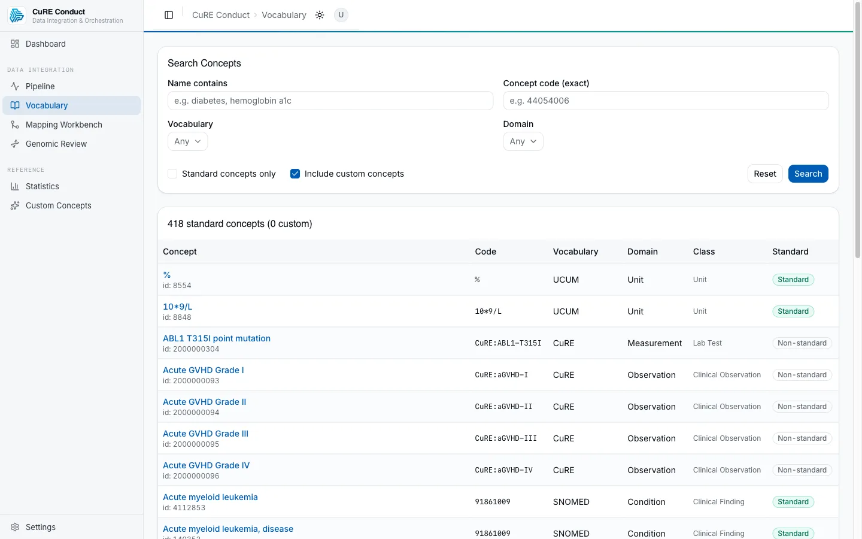Screen dimensions: 862x539
Task: Open the % concept link
Action: coord(167,275)
